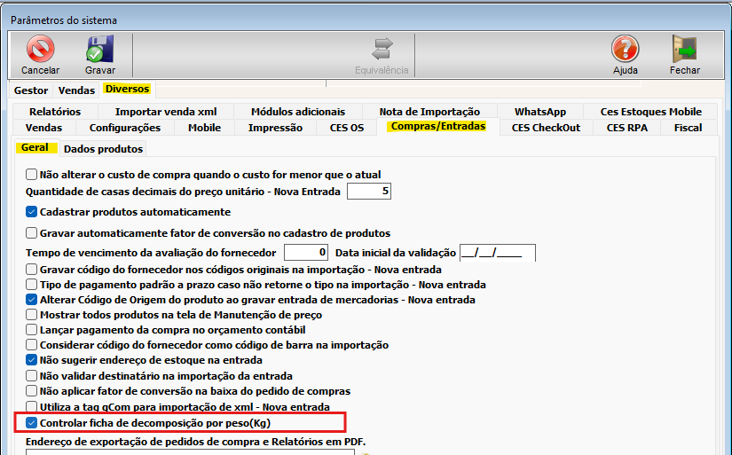Switch to the Gestor tab

click(31, 90)
